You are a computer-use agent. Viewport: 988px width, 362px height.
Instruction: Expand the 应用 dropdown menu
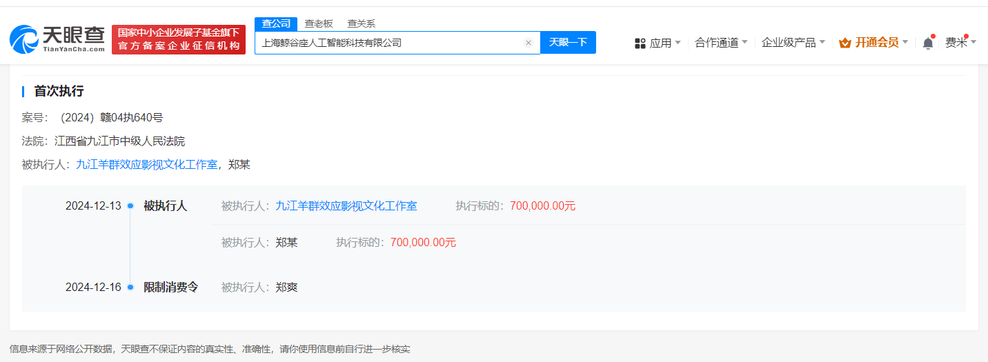tap(658, 43)
